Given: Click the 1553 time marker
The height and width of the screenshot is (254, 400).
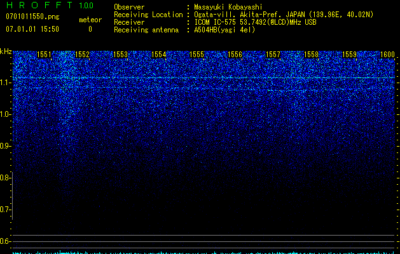Looking at the screenshot, I should 120,55.
